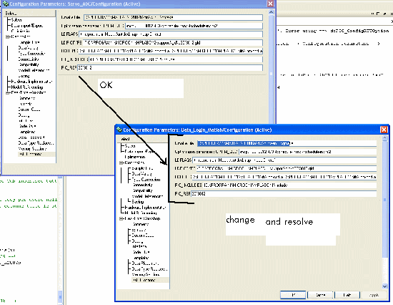Click the Data_Login_Matlab dialog title bar icon
This screenshot has width=393, height=305.
point(119,130)
